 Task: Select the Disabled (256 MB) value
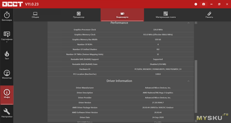[x=158, y=64]
